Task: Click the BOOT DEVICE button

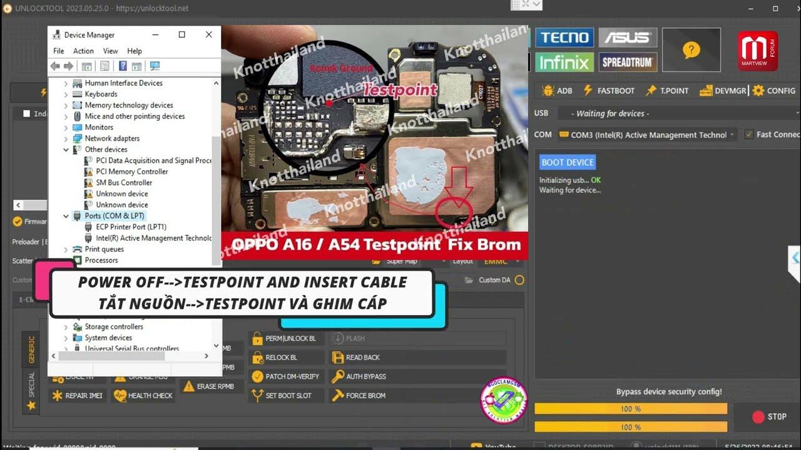Action: point(568,162)
